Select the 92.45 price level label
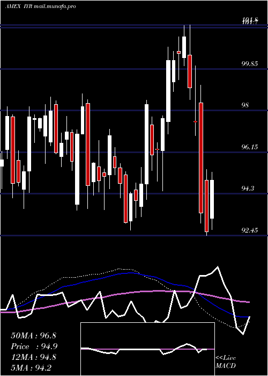268x376 pixels. click(250, 230)
